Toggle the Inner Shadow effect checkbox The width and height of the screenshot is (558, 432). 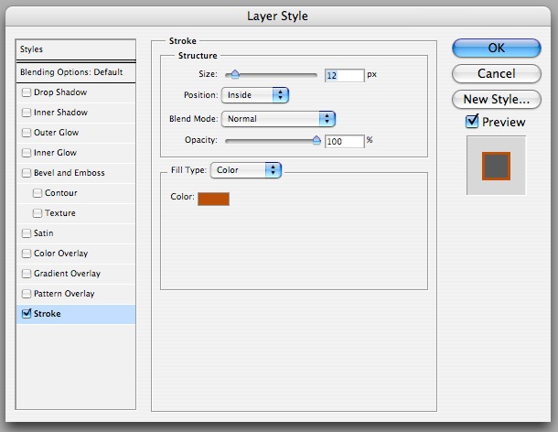point(25,113)
